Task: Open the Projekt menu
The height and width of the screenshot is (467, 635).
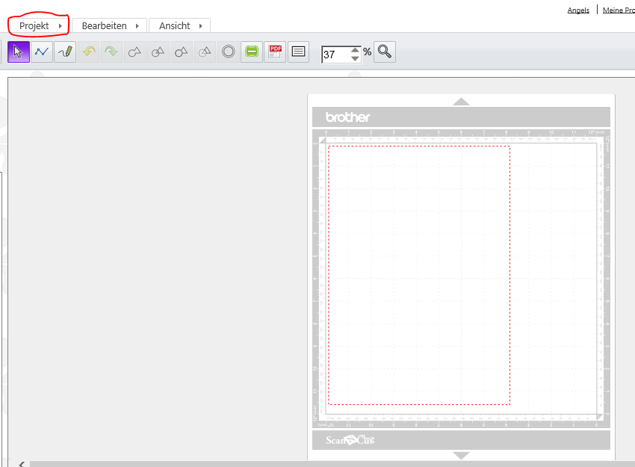Action: coord(40,25)
